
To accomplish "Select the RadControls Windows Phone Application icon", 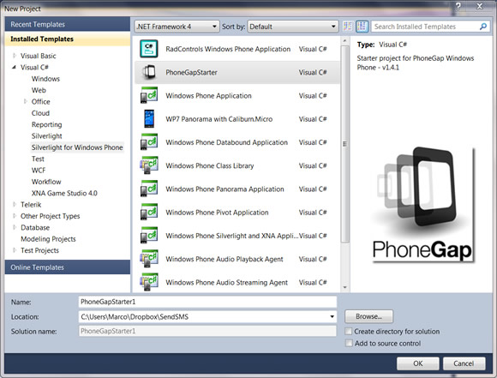I will coord(148,49).
